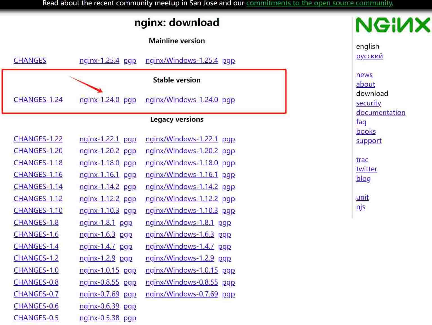Screen dimensions: 432x325
Task: Open CHANGES-0.7 link
Action: [36, 294]
